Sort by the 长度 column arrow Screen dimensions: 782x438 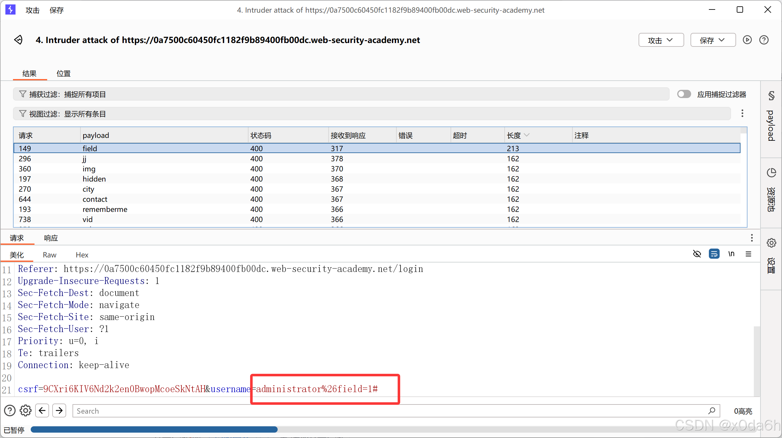[527, 135]
